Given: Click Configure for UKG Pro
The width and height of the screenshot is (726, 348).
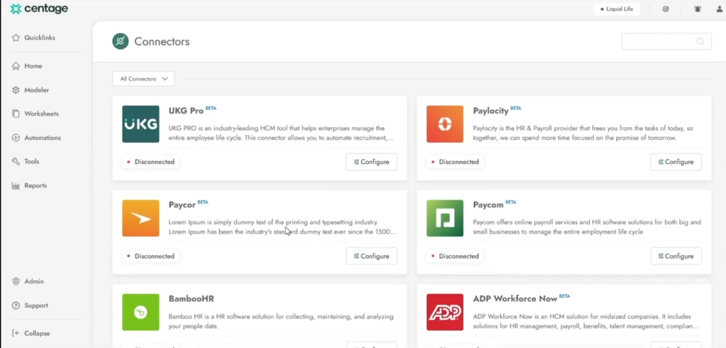Looking at the screenshot, I should tap(371, 162).
